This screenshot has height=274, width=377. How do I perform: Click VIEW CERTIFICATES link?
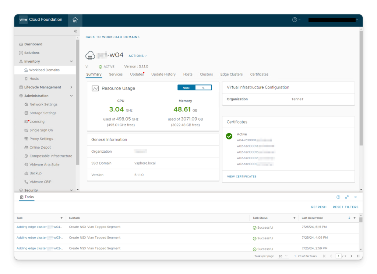pyautogui.click(x=242, y=177)
